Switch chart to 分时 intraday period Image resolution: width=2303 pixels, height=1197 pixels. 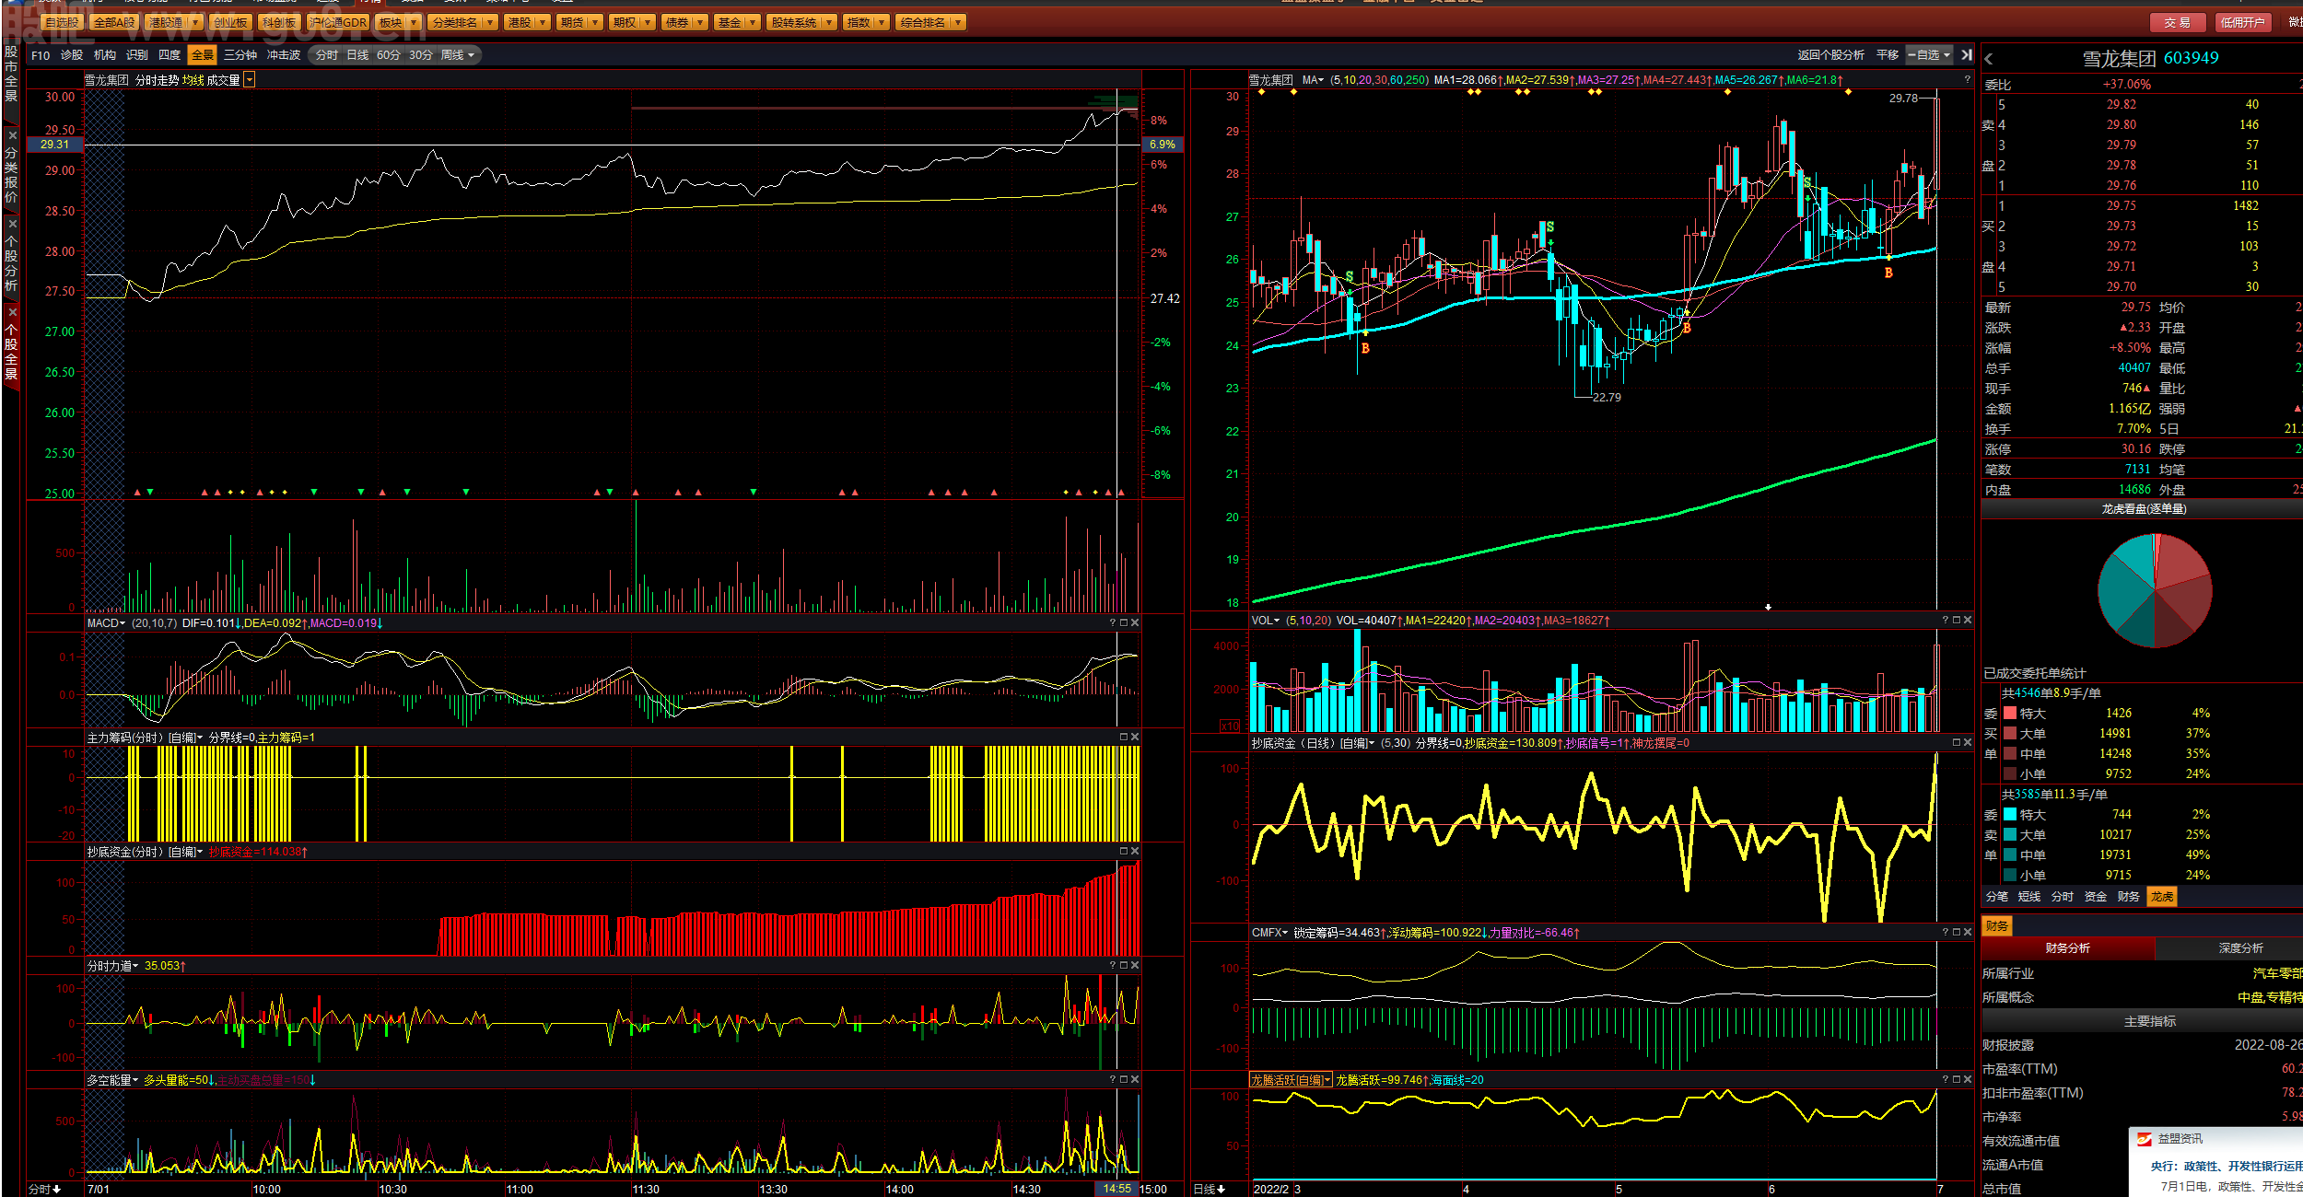[326, 55]
